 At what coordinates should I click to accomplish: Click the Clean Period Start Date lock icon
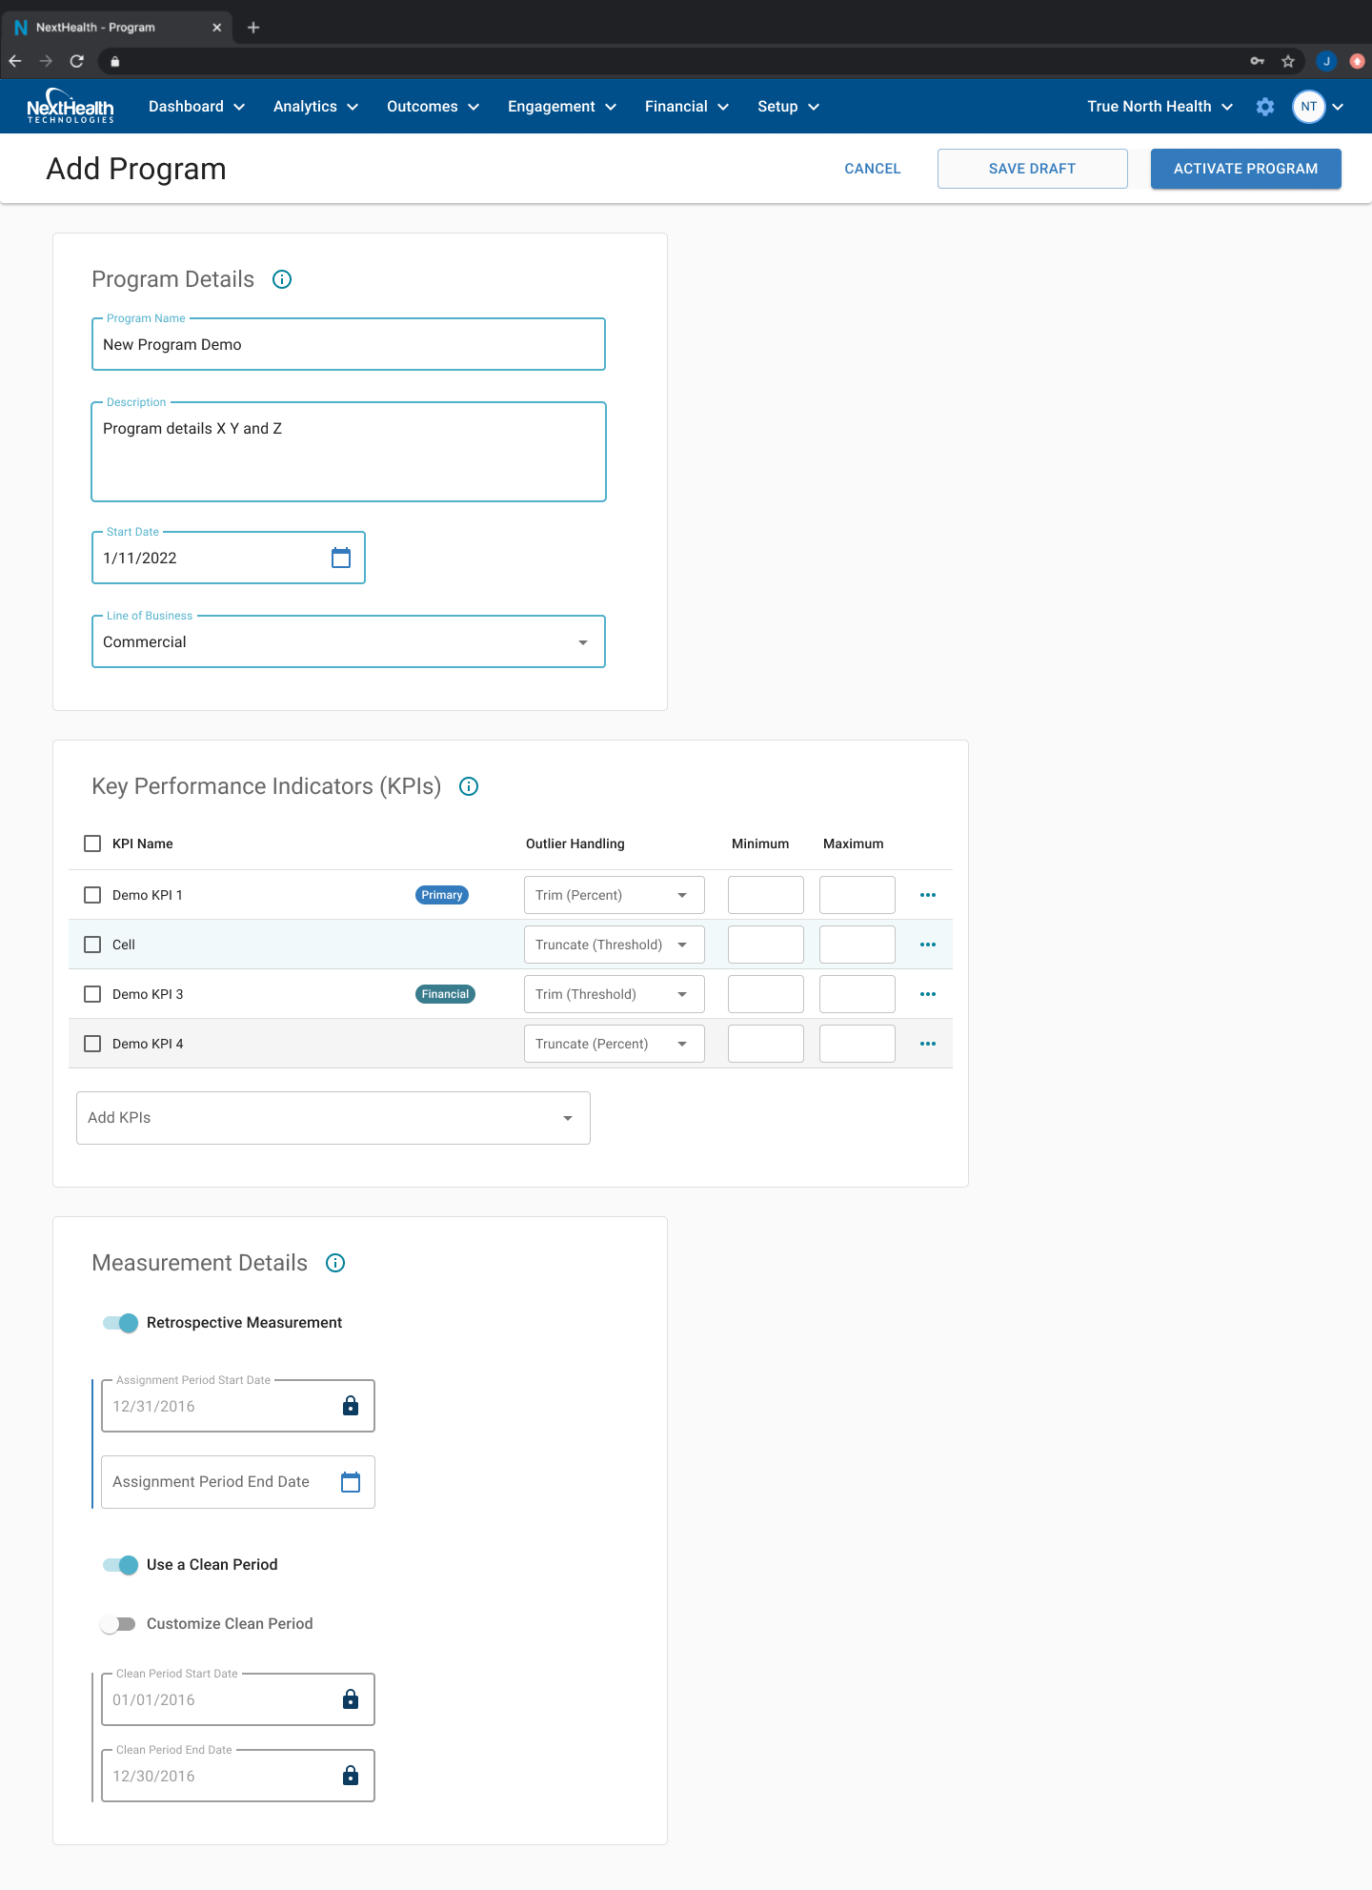tap(351, 1699)
